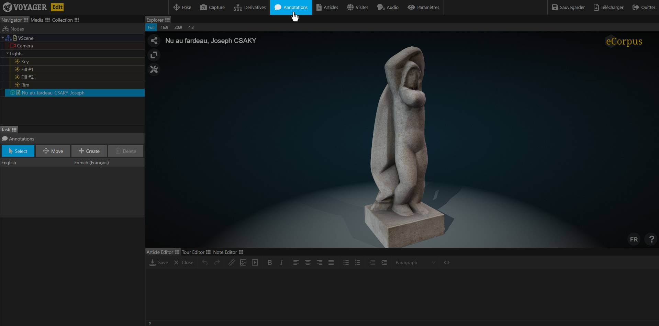Open the Pose task
659x326 pixels.
click(x=182, y=7)
